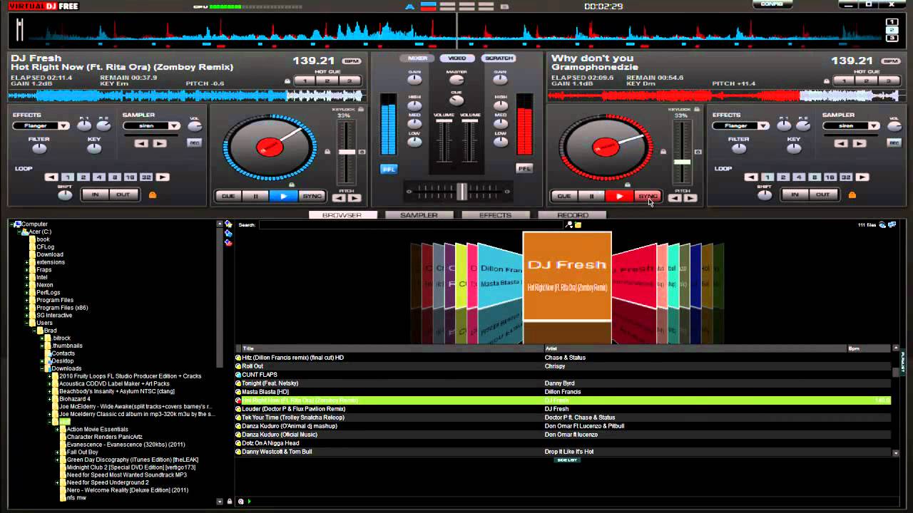
Task: Toggle left deck PFL headphone cue
Action: click(389, 169)
